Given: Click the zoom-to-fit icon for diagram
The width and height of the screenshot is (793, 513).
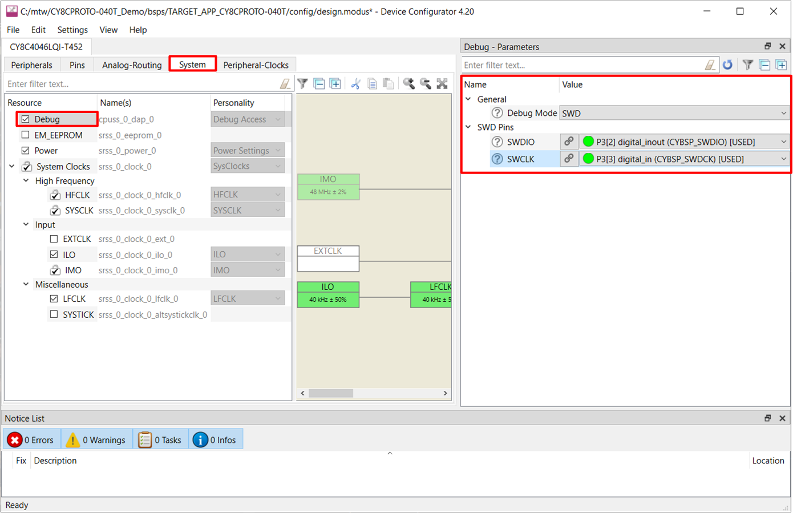Looking at the screenshot, I should [442, 84].
